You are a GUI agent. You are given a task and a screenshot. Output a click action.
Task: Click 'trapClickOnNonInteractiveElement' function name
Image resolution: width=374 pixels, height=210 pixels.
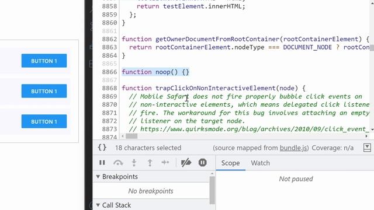coord(216,88)
